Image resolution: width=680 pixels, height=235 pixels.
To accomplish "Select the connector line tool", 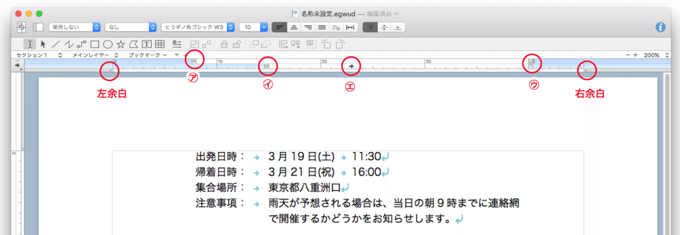I will click(82, 43).
